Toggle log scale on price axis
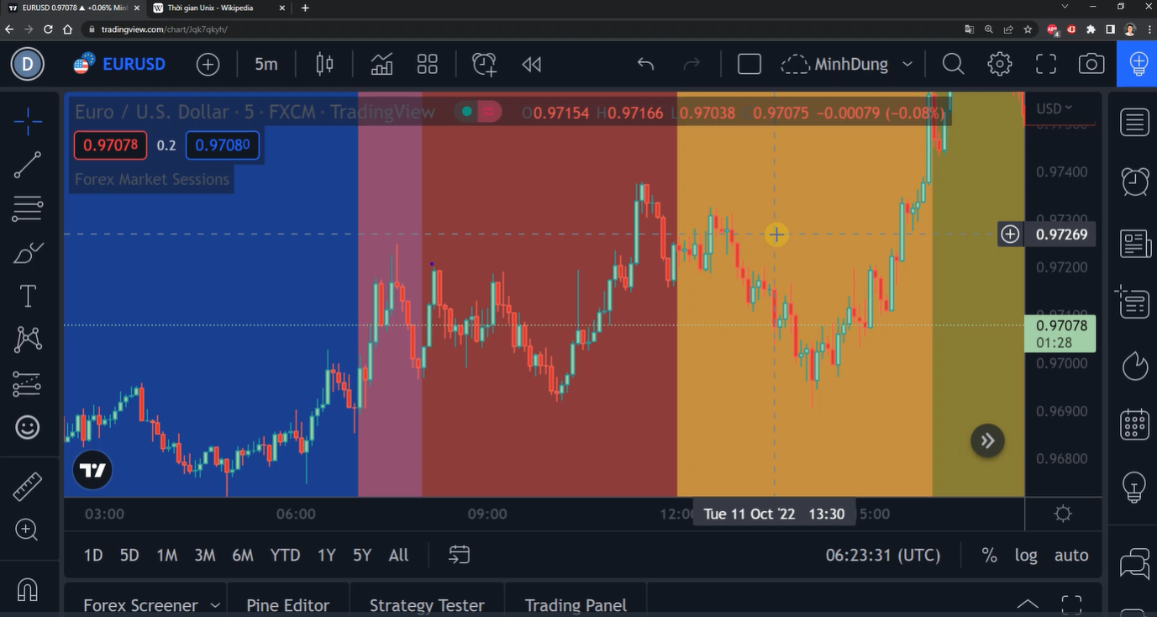Viewport: 1157px width, 617px height. [1025, 555]
